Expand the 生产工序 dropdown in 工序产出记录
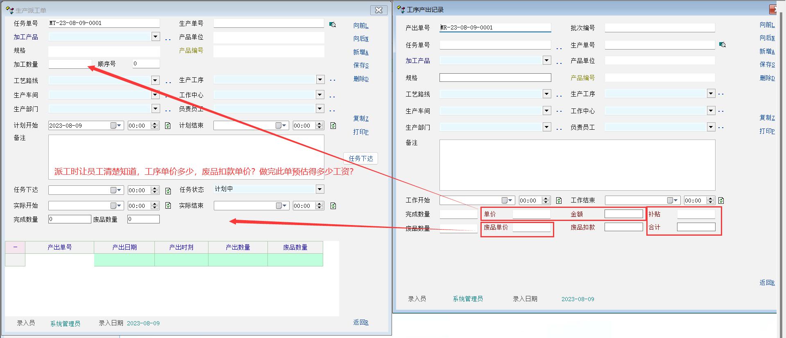This screenshot has width=786, height=338. 711,94
